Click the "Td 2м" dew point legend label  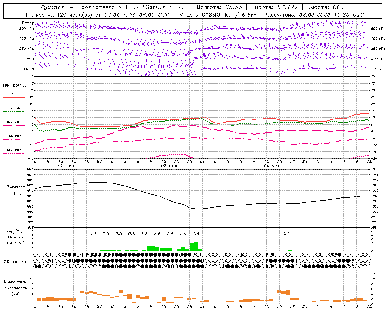[x=14, y=108]
